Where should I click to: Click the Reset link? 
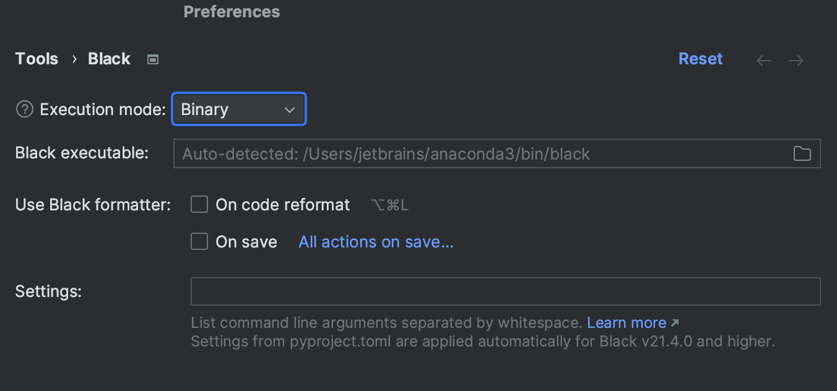pos(700,58)
